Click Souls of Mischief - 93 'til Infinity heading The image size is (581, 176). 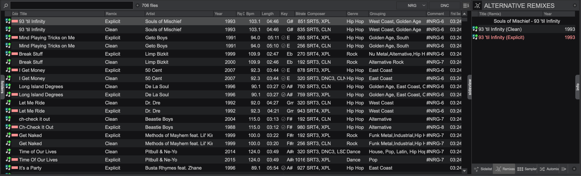(x=527, y=21)
